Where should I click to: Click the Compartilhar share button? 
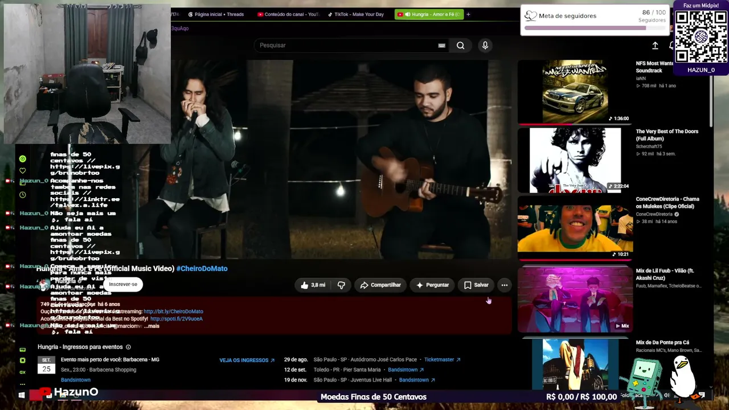point(380,285)
